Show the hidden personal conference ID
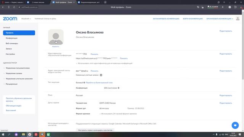 (x=94, y=54)
